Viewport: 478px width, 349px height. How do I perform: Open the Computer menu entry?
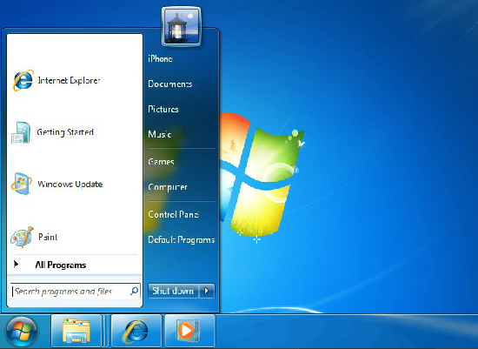[168, 187]
